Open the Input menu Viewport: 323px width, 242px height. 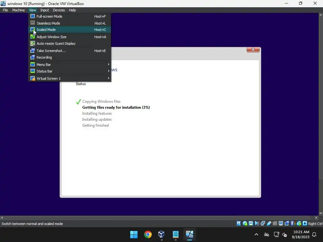click(x=44, y=10)
